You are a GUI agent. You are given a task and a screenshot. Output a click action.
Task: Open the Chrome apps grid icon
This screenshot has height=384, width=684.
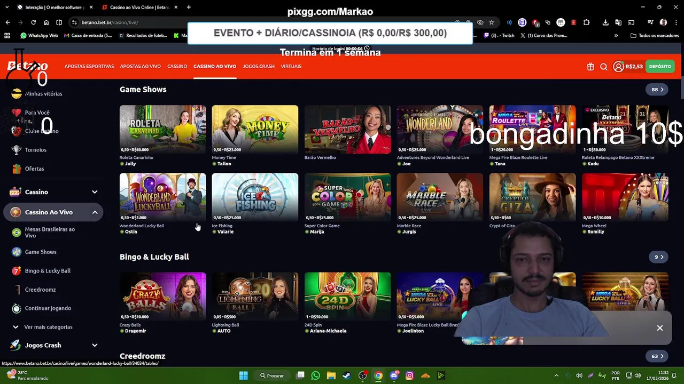[x=7, y=36]
